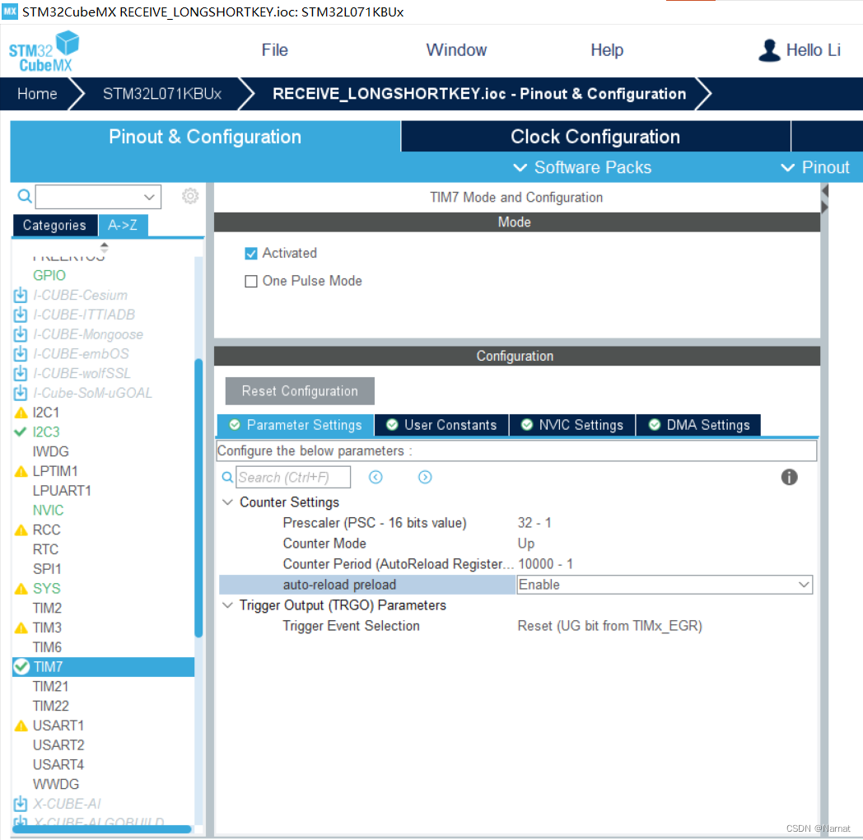Click the parameter search magnifier icon
The image size is (863, 840).
(226, 478)
